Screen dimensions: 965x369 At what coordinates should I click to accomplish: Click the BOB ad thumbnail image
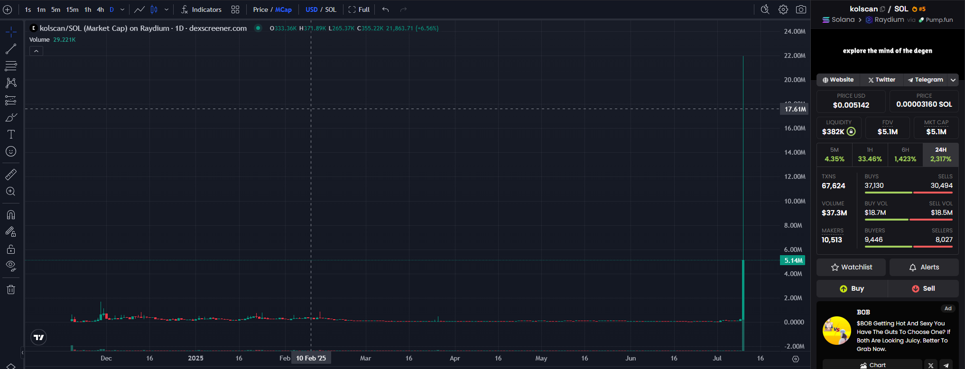[837, 331]
